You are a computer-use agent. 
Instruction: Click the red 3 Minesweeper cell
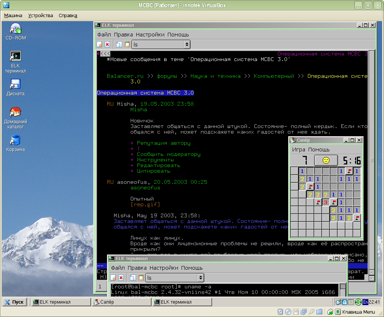tap(325, 202)
